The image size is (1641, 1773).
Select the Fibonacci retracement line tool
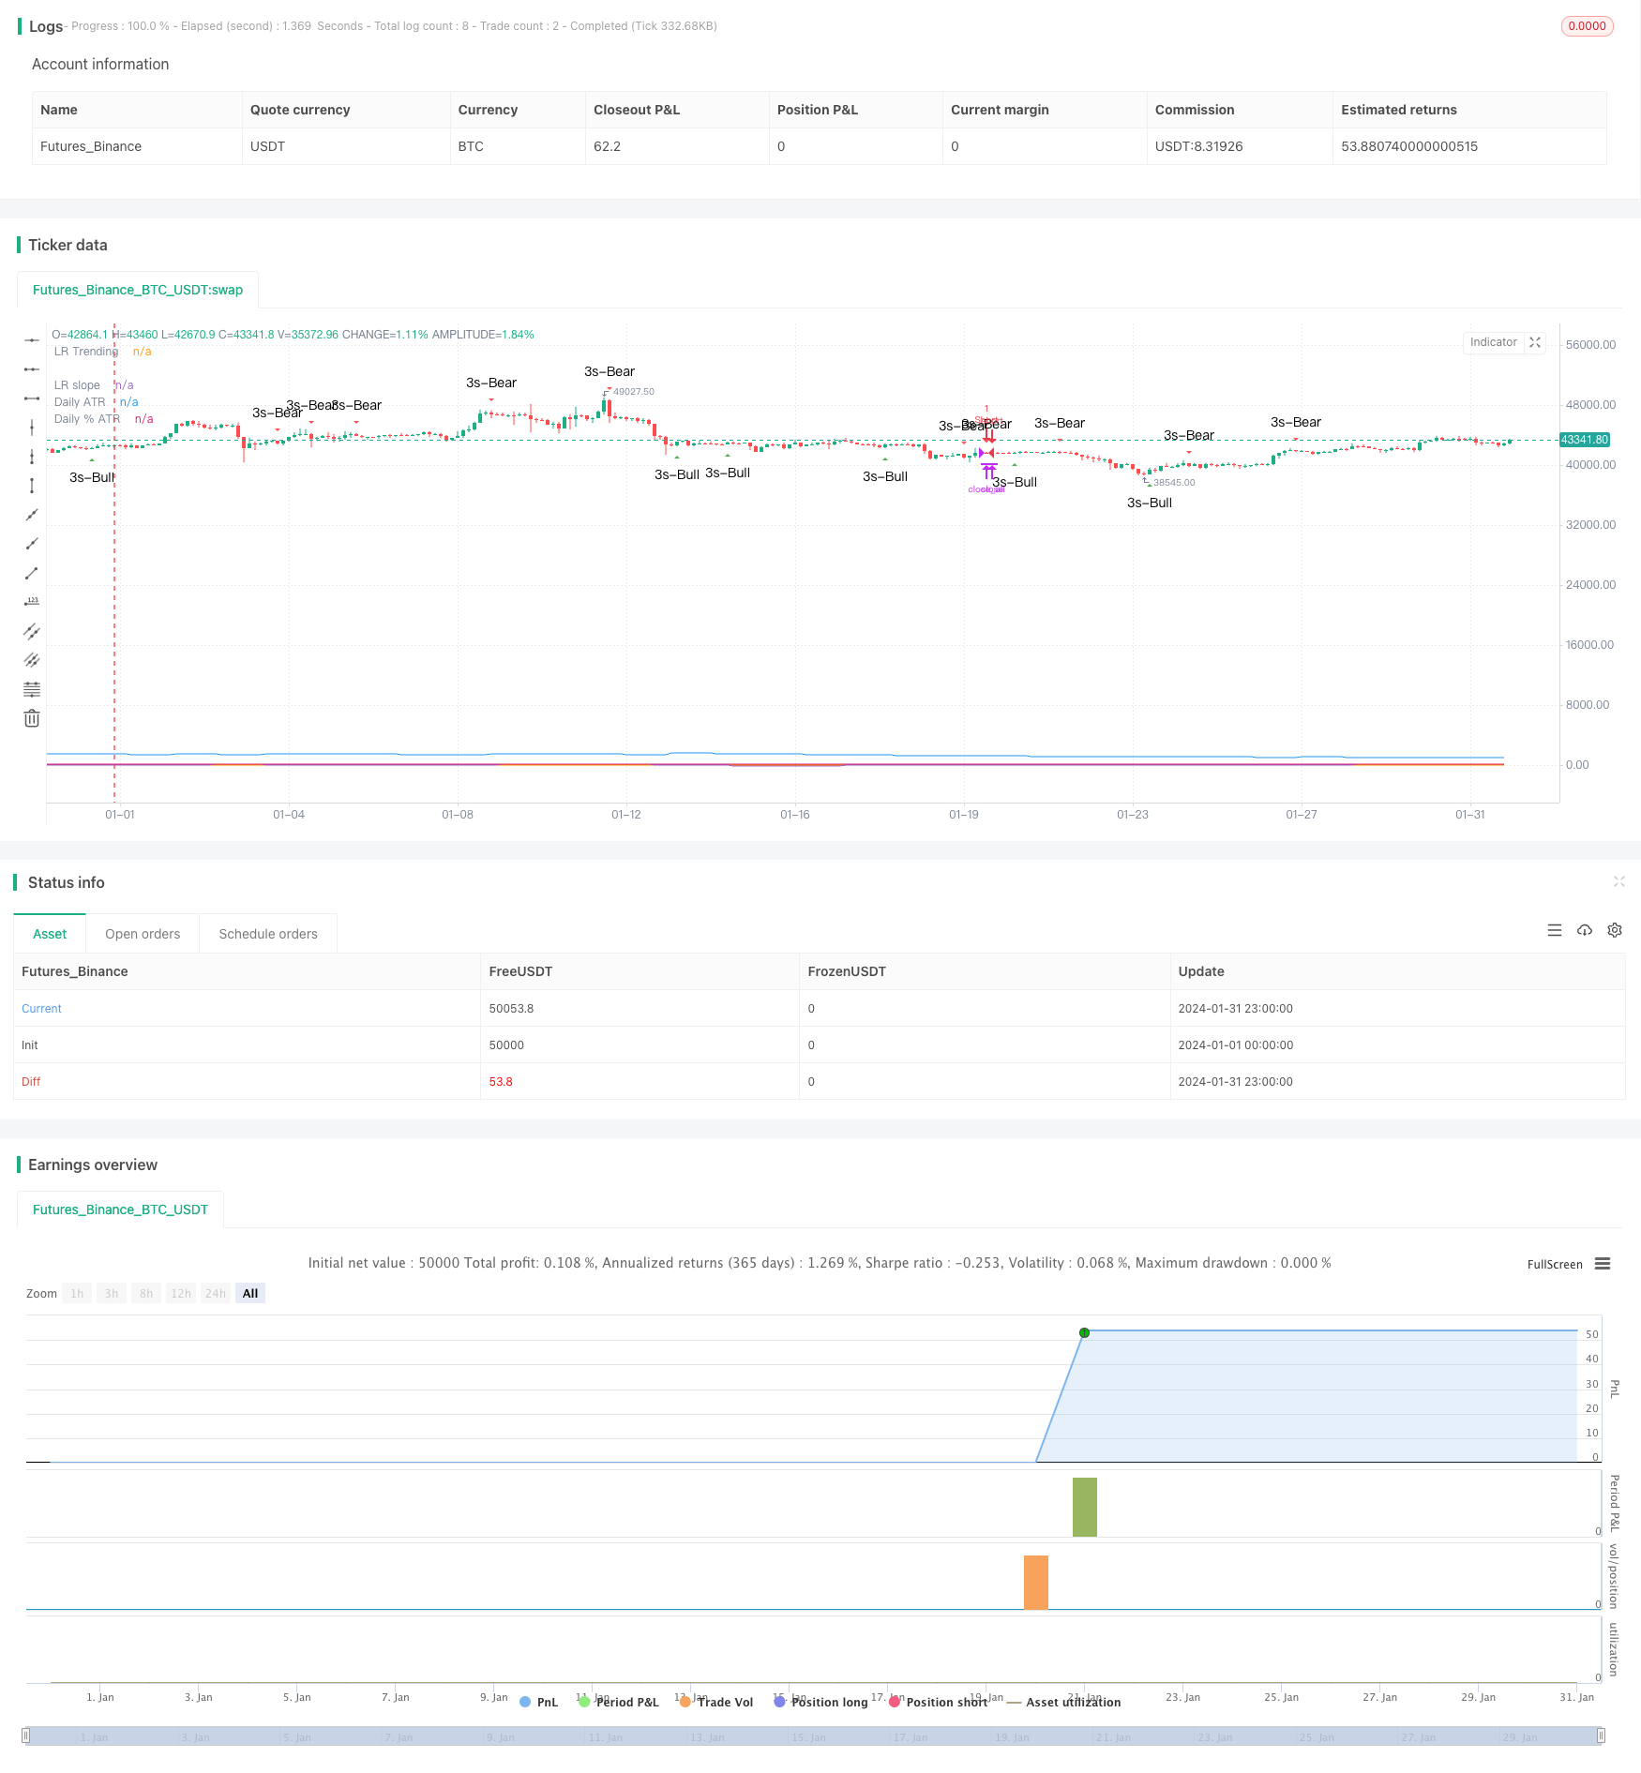[x=32, y=689]
